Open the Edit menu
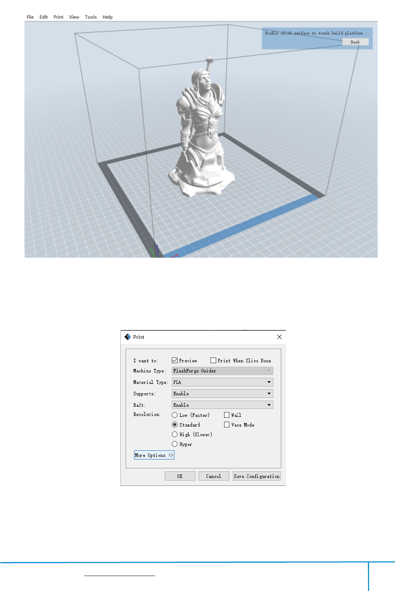Viewport: 395px width, 591px height. click(x=43, y=17)
